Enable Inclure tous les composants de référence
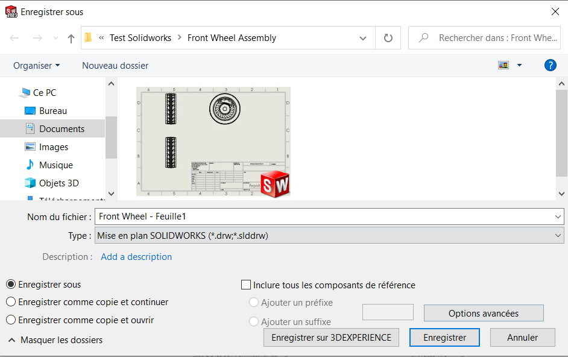 tap(246, 285)
